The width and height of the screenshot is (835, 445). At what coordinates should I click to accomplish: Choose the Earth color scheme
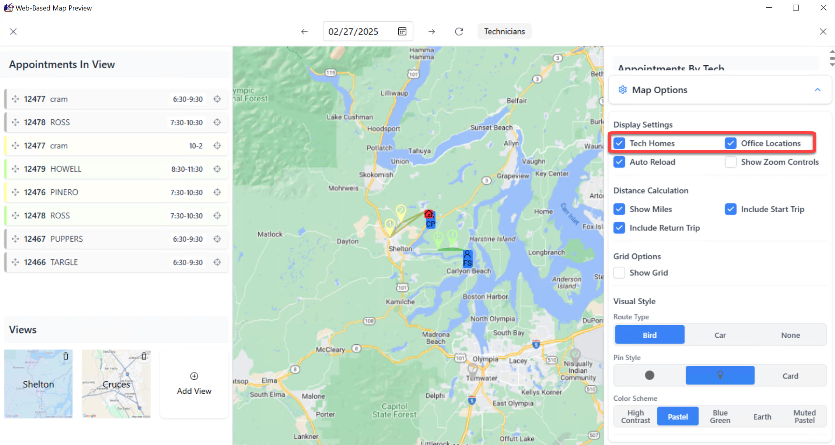click(x=762, y=417)
